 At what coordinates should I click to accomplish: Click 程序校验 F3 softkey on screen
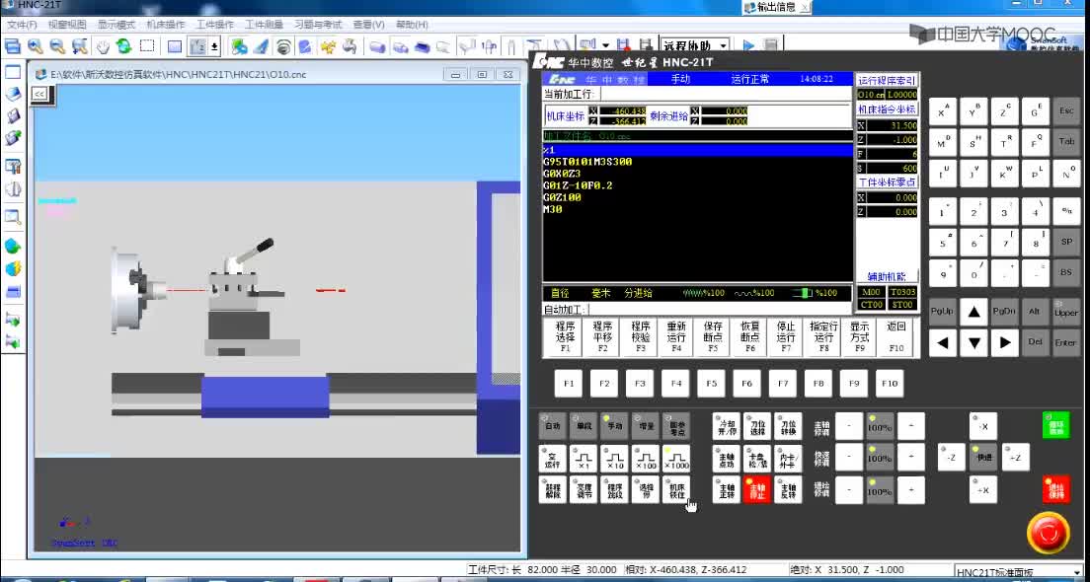640,337
